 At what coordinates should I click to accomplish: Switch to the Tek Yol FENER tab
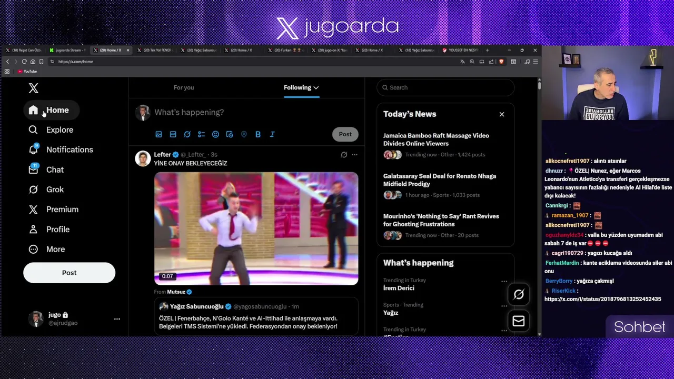click(x=156, y=51)
